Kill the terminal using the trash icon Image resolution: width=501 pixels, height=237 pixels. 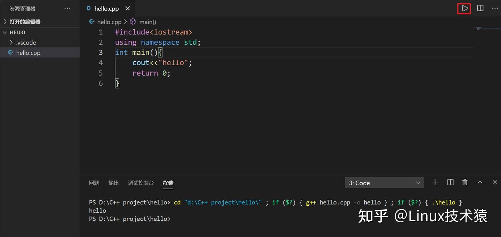tap(465, 182)
